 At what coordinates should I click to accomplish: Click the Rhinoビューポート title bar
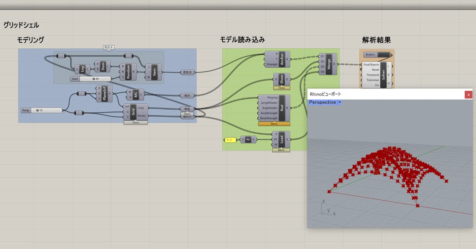pyautogui.click(x=386, y=94)
